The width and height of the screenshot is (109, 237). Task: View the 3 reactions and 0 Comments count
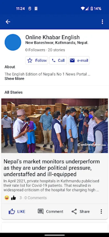(33, 198)
